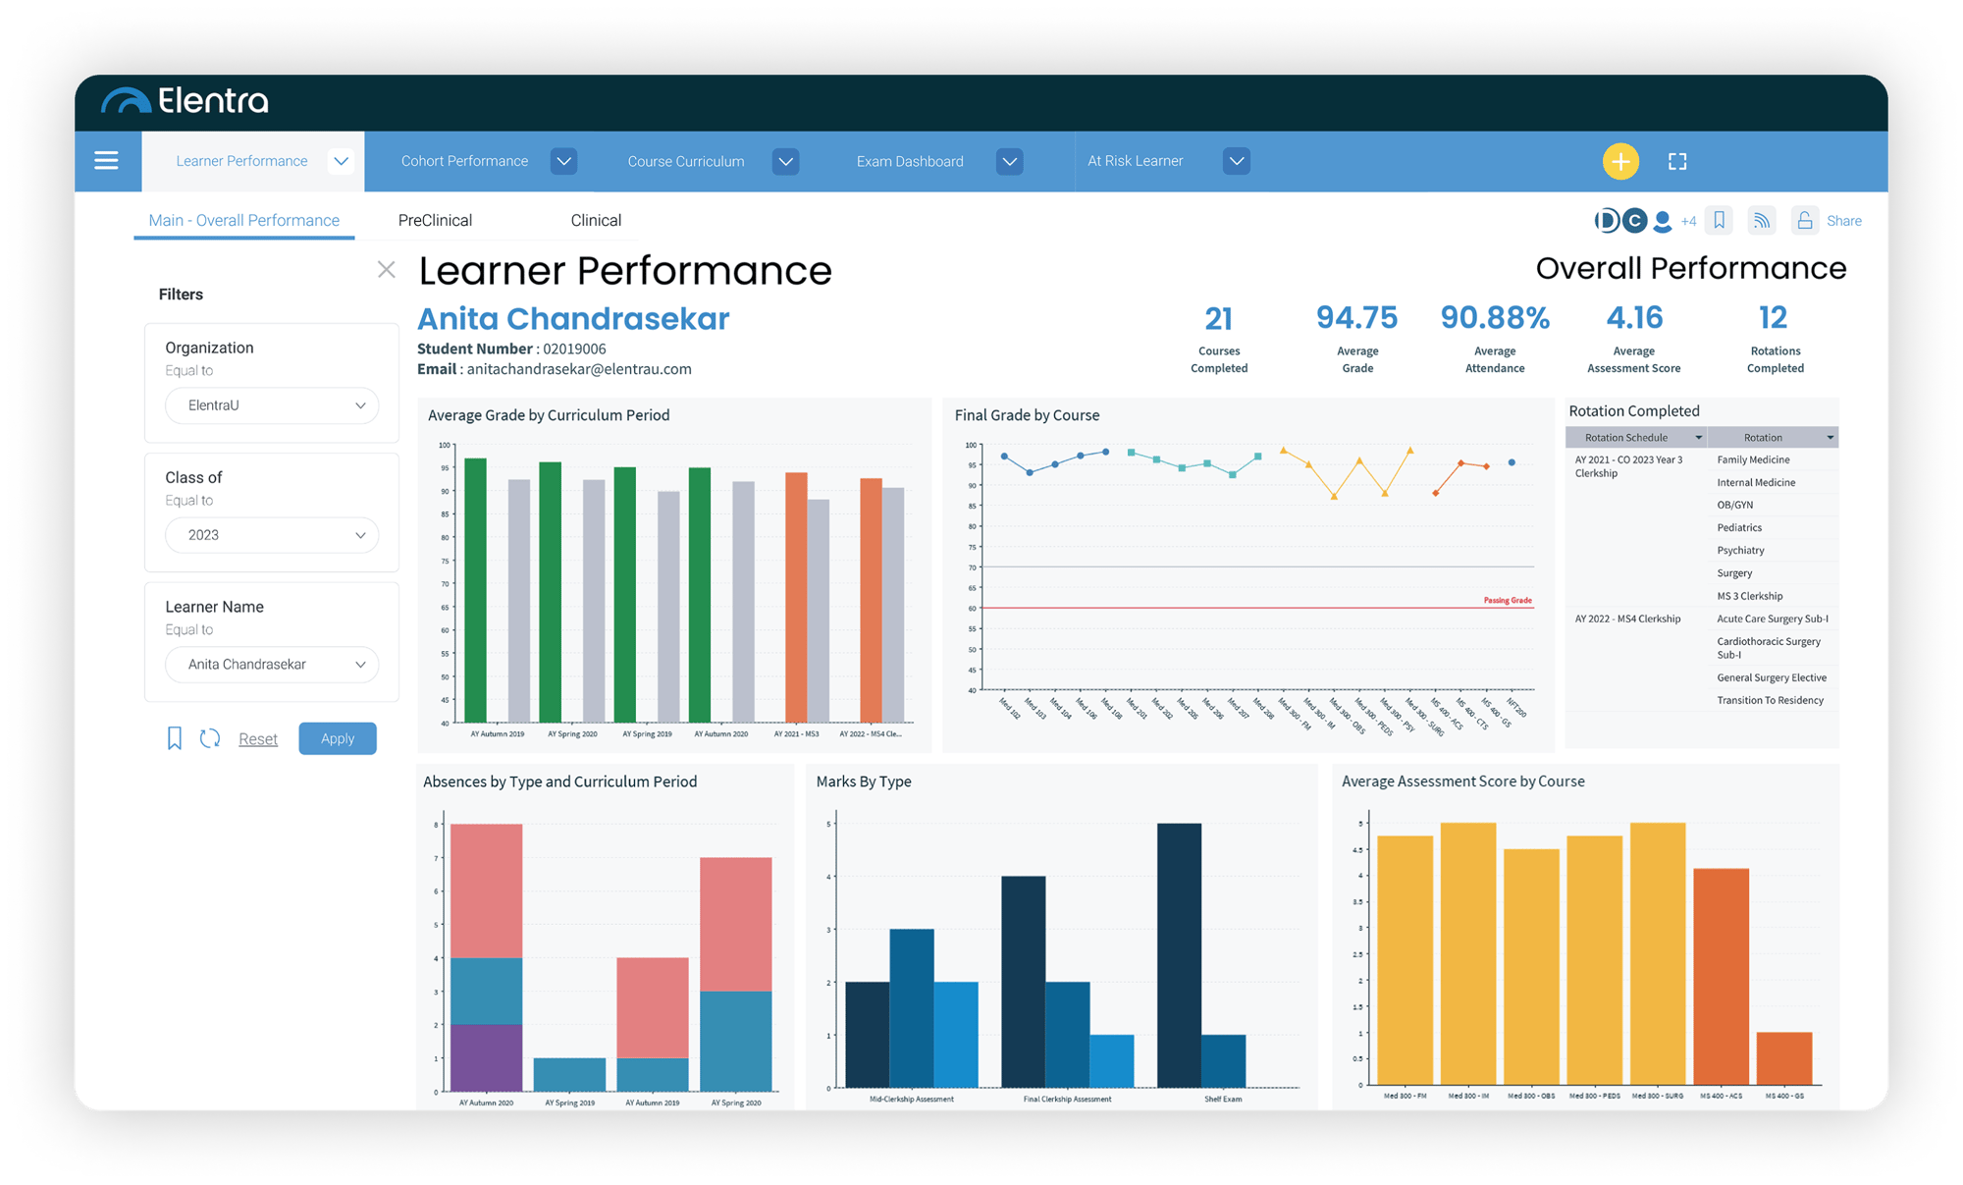Open Exam Dashboard menu

pyautogui.click(x=910, y=161)
